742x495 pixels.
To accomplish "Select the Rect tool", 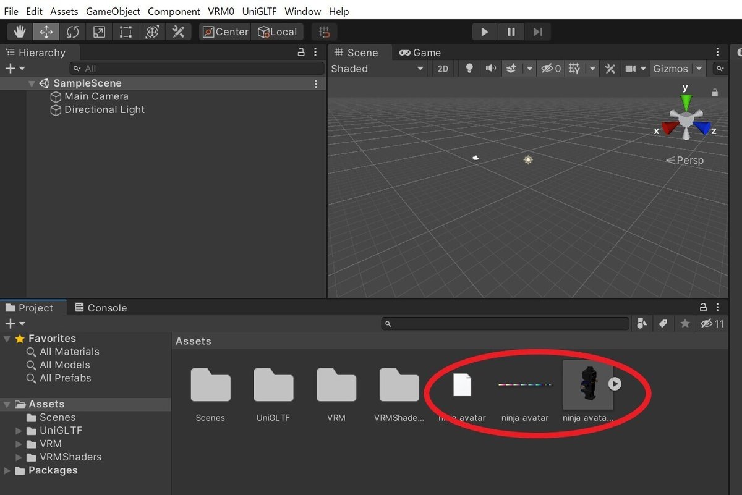I will pyautogui.click(x=126, y=32).
